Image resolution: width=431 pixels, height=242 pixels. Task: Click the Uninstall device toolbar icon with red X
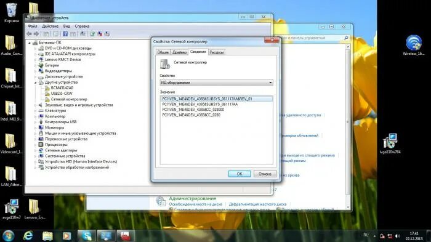(x=100, y=34)
